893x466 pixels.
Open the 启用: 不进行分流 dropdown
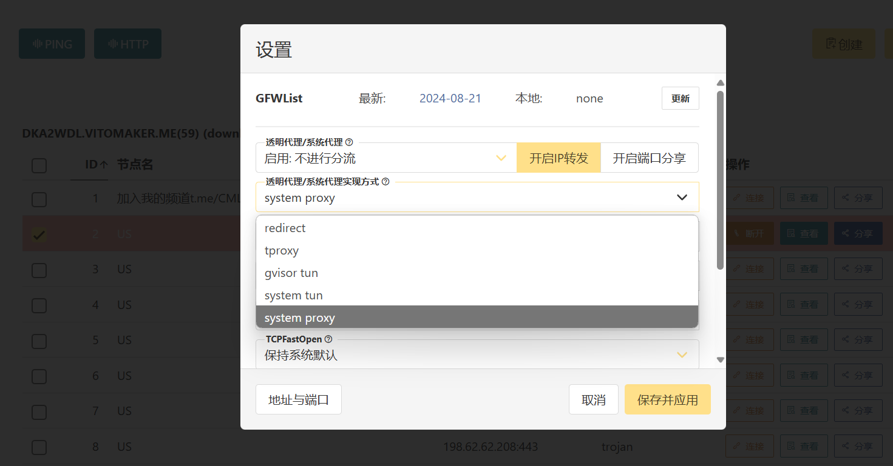[386, 158]
